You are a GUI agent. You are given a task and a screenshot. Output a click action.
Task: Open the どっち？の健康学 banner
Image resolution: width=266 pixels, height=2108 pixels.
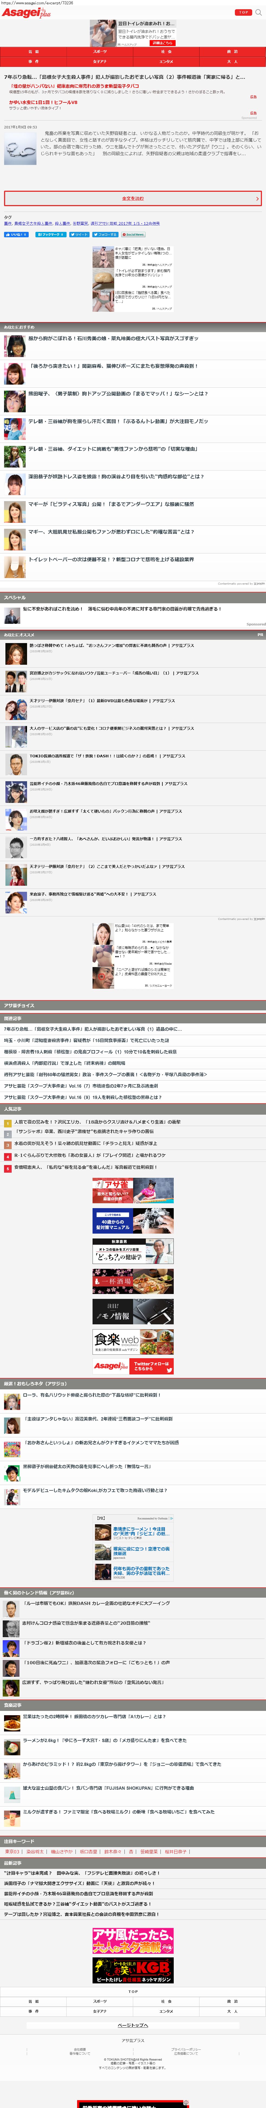(133, 1251)
